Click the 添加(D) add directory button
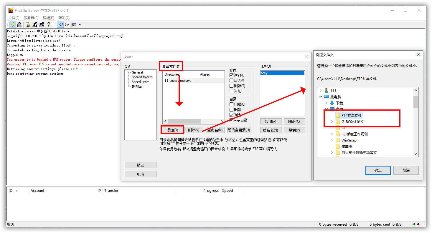This screenshot has height=233, width=432. 172,130
